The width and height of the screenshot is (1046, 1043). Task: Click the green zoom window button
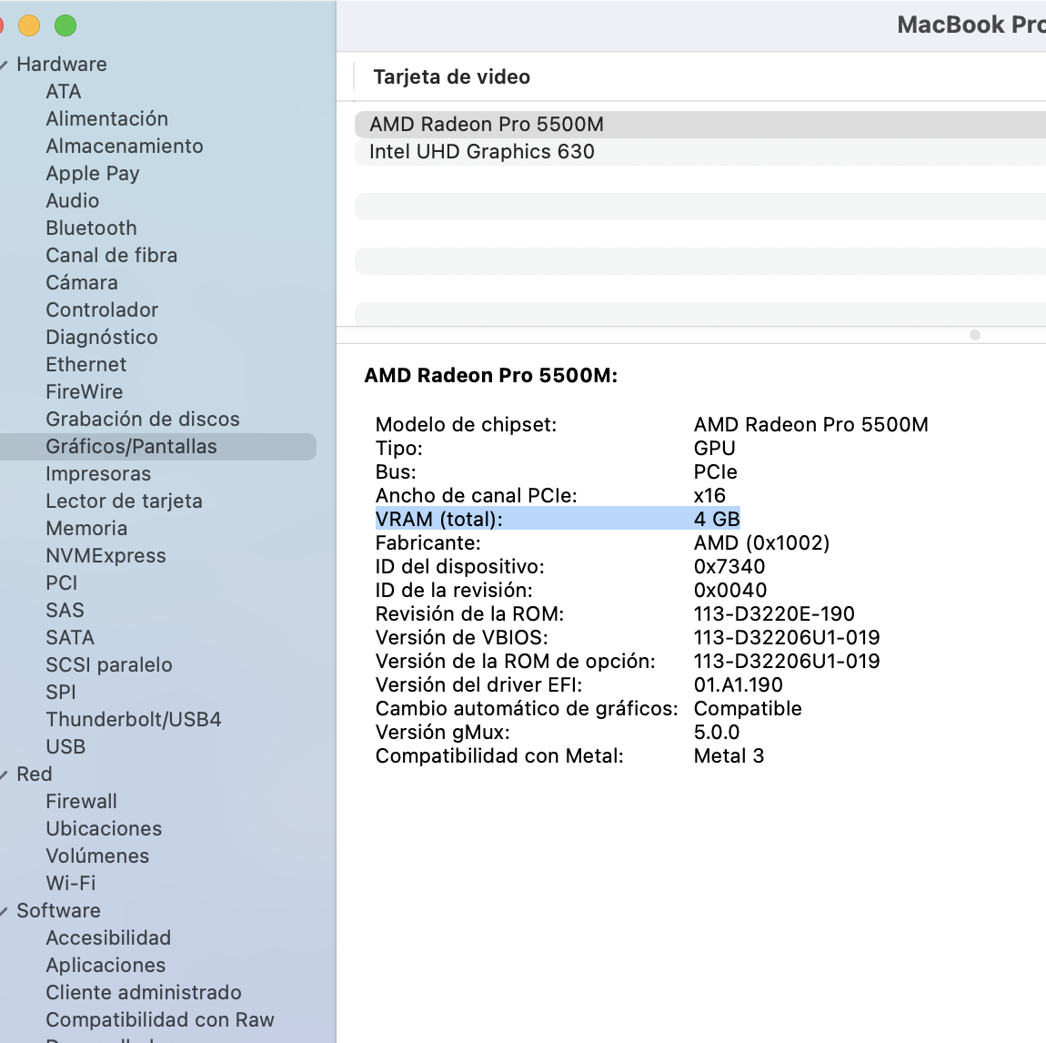coord(65,25)
